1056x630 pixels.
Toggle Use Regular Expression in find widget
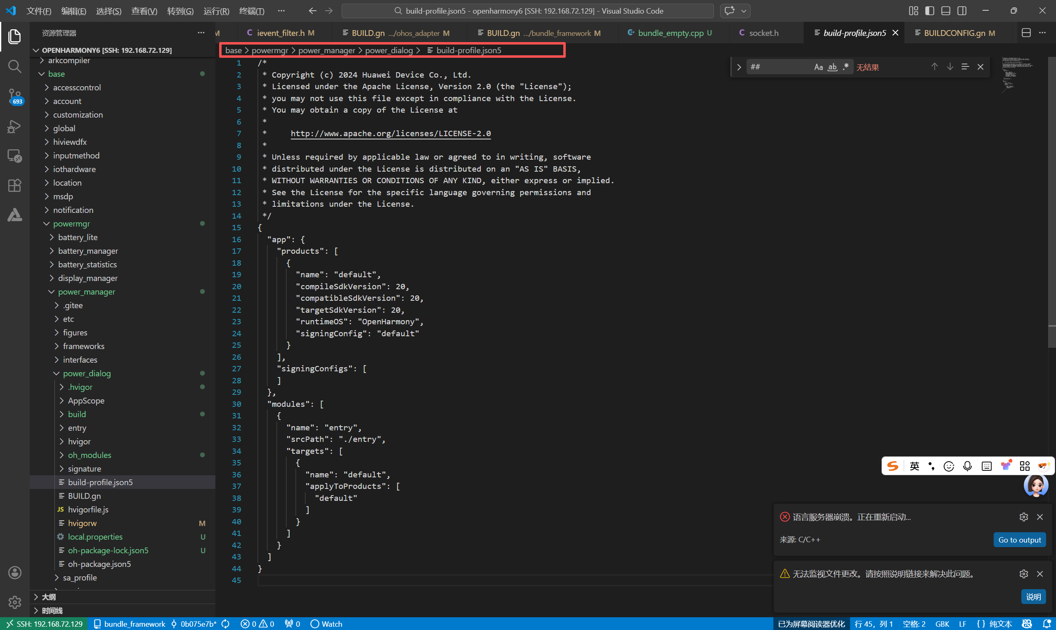846,67
